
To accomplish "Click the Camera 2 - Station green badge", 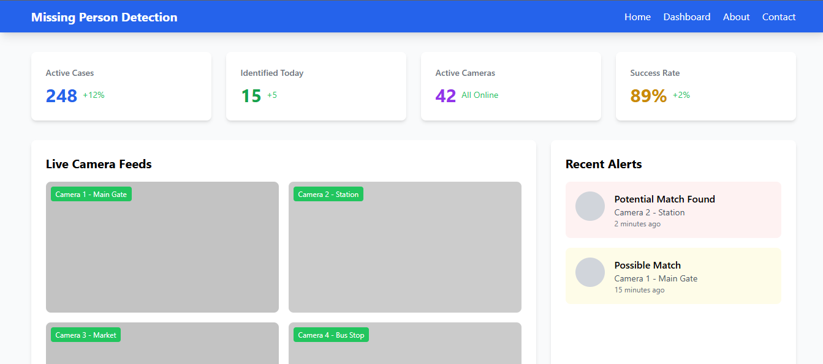I will 328,194.
